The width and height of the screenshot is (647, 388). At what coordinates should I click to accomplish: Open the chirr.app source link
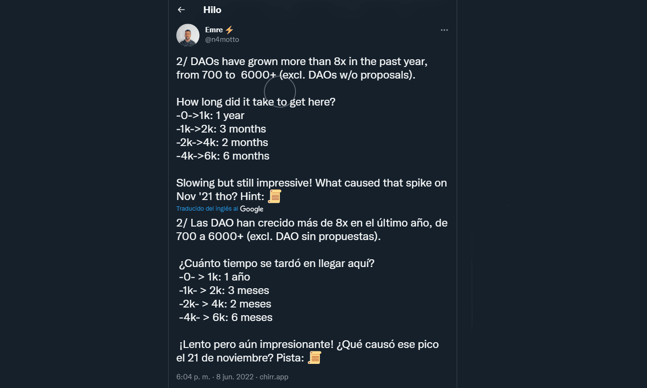pyautogui.click(x=274, y=377)
